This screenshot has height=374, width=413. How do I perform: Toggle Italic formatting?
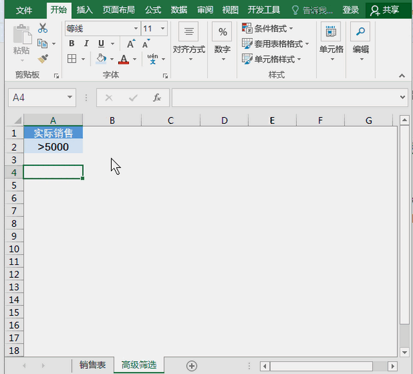point(86,43)
